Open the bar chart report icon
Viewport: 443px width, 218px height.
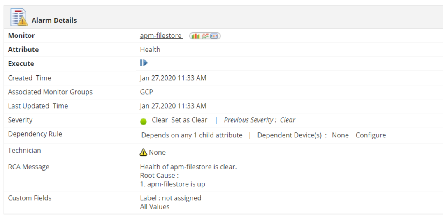point(195,36)
